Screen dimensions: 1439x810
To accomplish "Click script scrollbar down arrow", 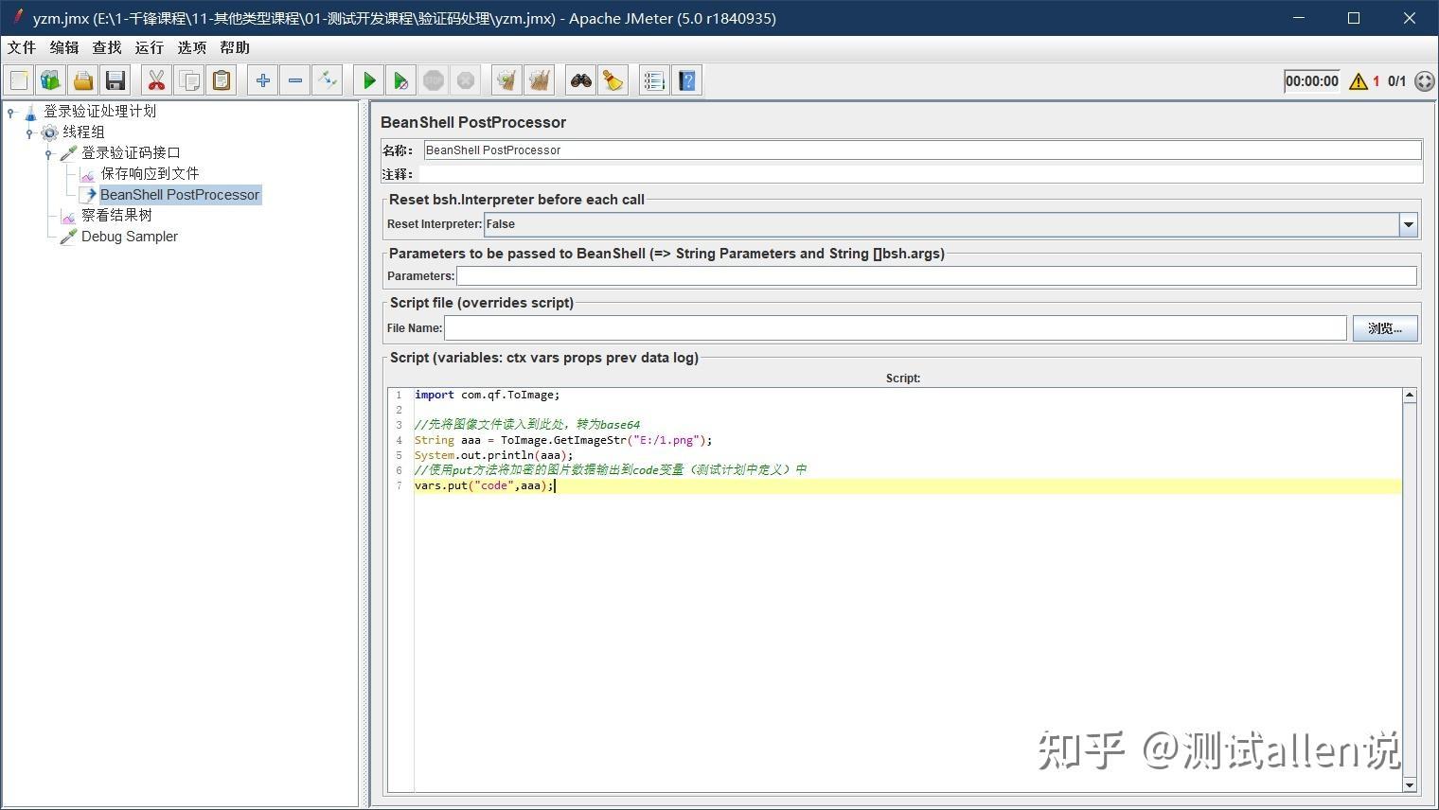I will click(x=1410, y=784).
